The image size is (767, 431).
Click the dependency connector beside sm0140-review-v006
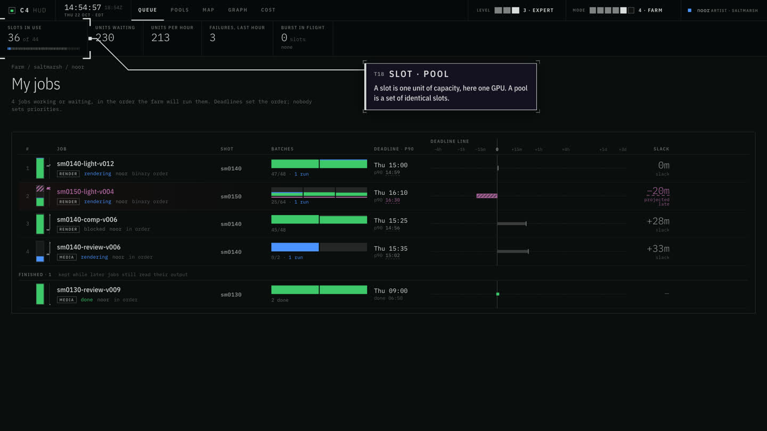49,249
